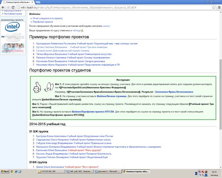The width and height of the screenshot is (222, 178).
Task: Open Шеина Ольга Анатольевна link
Action: [x=50, y=167]
